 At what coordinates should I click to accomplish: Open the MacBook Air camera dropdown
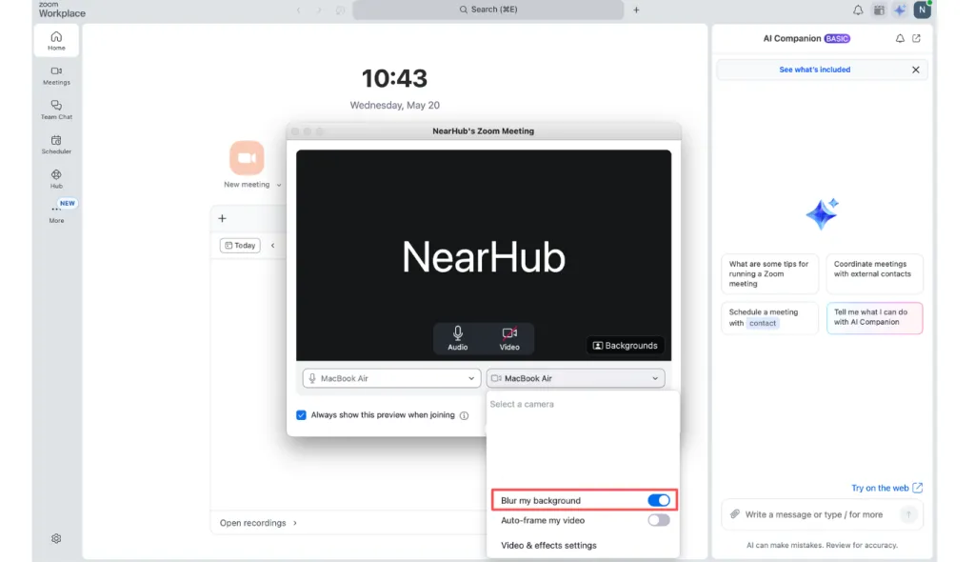(x=576, y=378)
